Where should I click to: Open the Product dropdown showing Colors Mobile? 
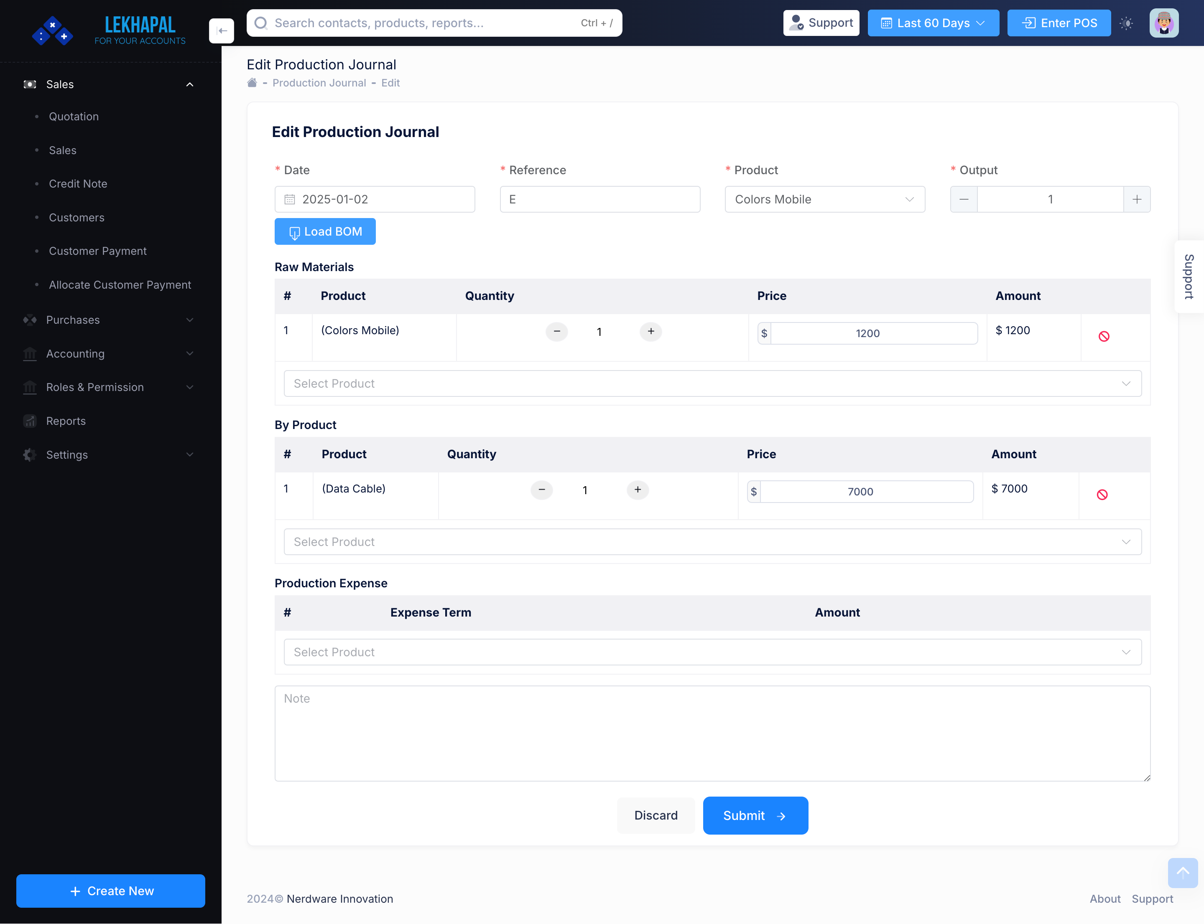[x=824, y=199]
